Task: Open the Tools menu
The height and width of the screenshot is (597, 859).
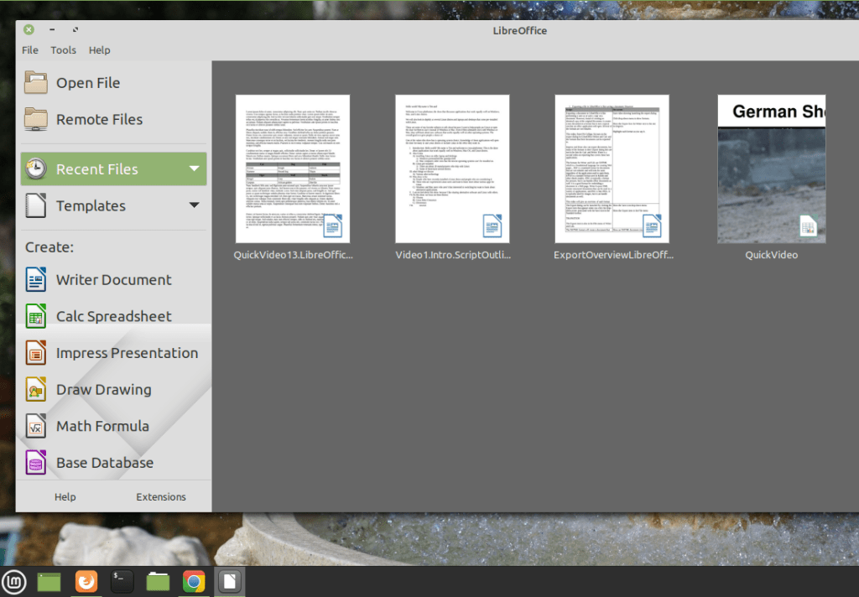Action: click(x=63, y=50)
